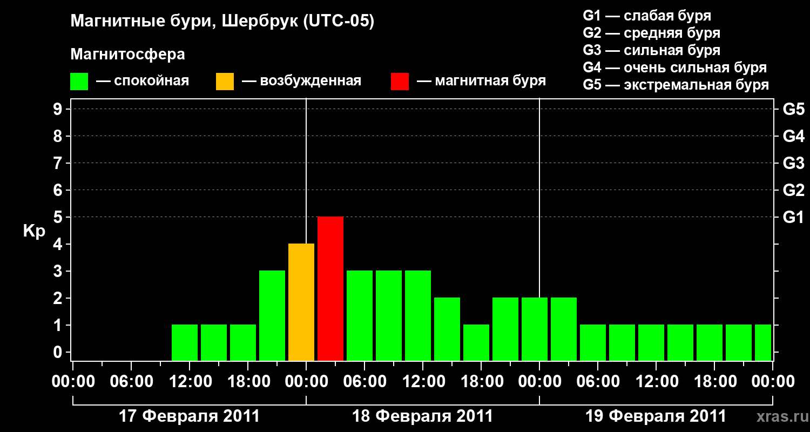Click the orange 'возбужденная' legend swatch

(x=225, y=82)
